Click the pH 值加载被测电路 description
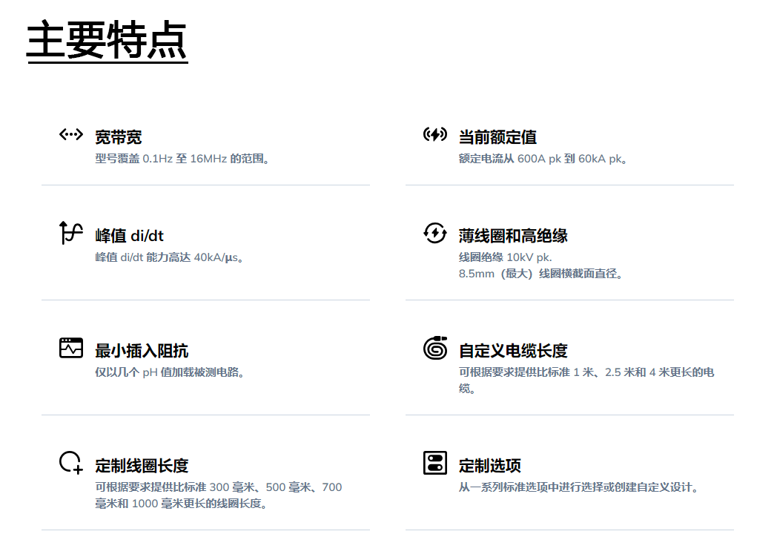The width and height of the screenshot is (777, 557). [x=170, y=372]
